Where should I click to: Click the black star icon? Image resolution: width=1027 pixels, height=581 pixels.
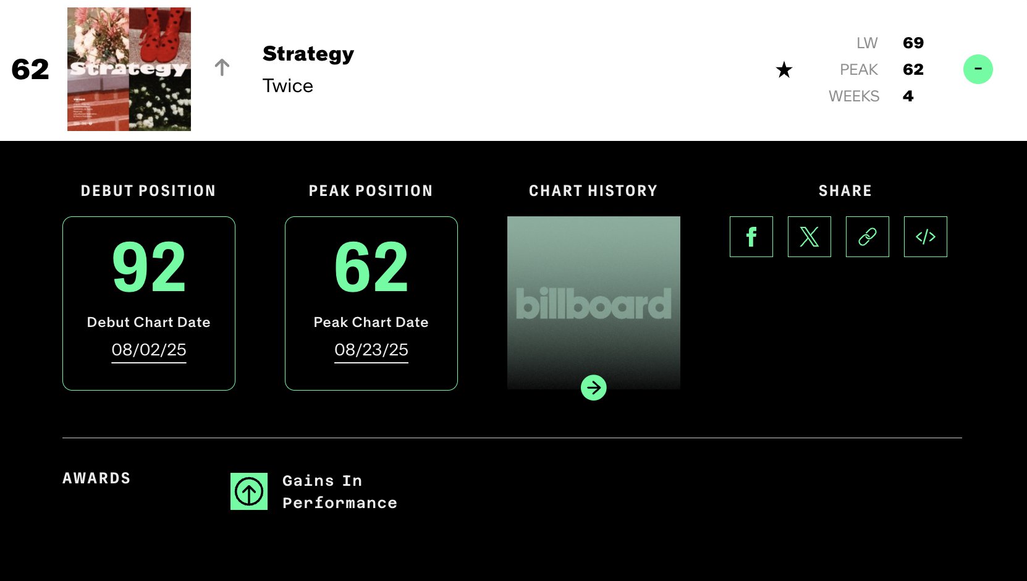784,70
